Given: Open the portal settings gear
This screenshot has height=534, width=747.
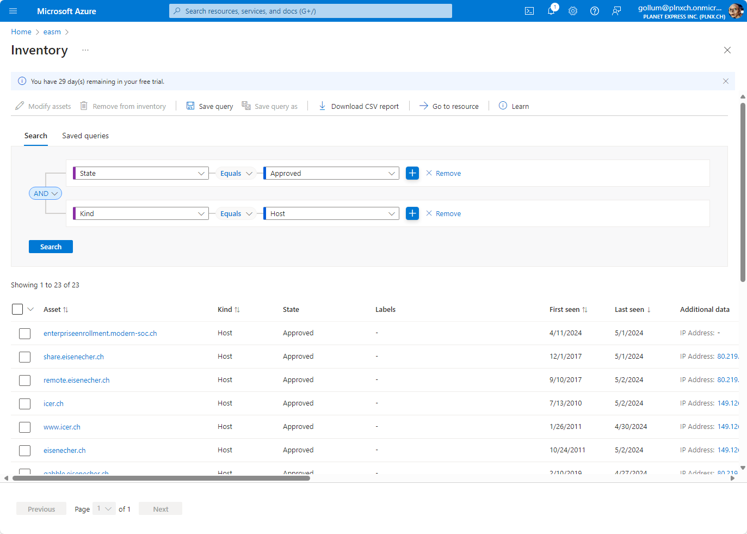Looking at the screenshot, I should click(573, 11).
